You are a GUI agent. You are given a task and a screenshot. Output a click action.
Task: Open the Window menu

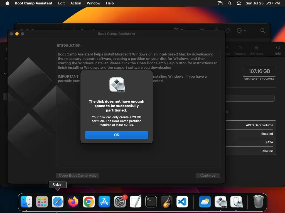pos(94,3)
